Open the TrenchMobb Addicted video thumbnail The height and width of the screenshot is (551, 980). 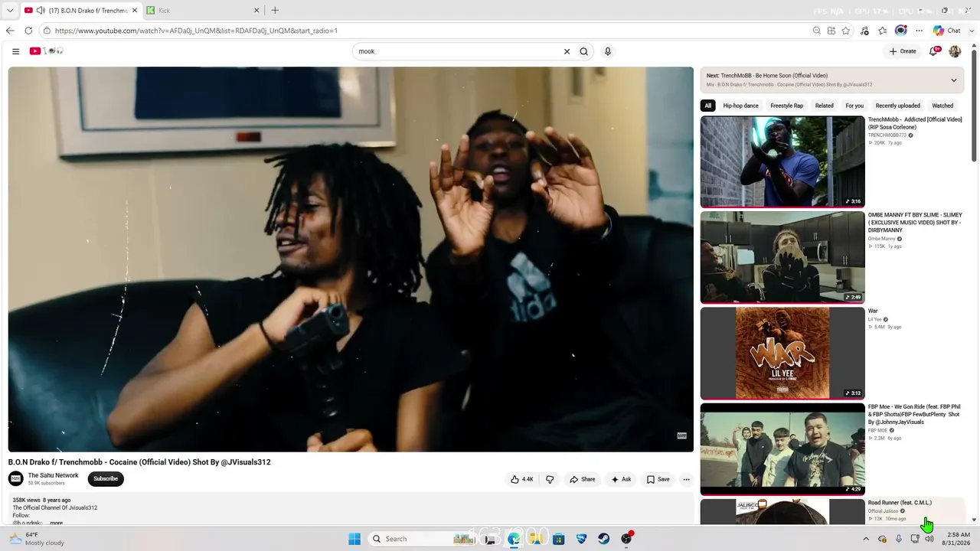click(782, 161)
